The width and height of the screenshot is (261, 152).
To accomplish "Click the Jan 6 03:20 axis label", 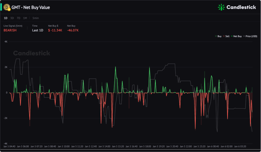I will click(x=240, y=146).
